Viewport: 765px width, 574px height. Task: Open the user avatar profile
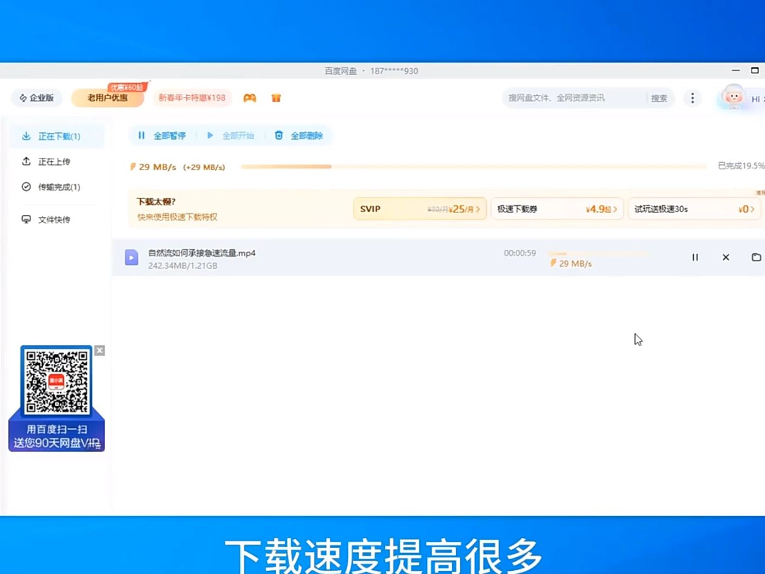point(733,97)
